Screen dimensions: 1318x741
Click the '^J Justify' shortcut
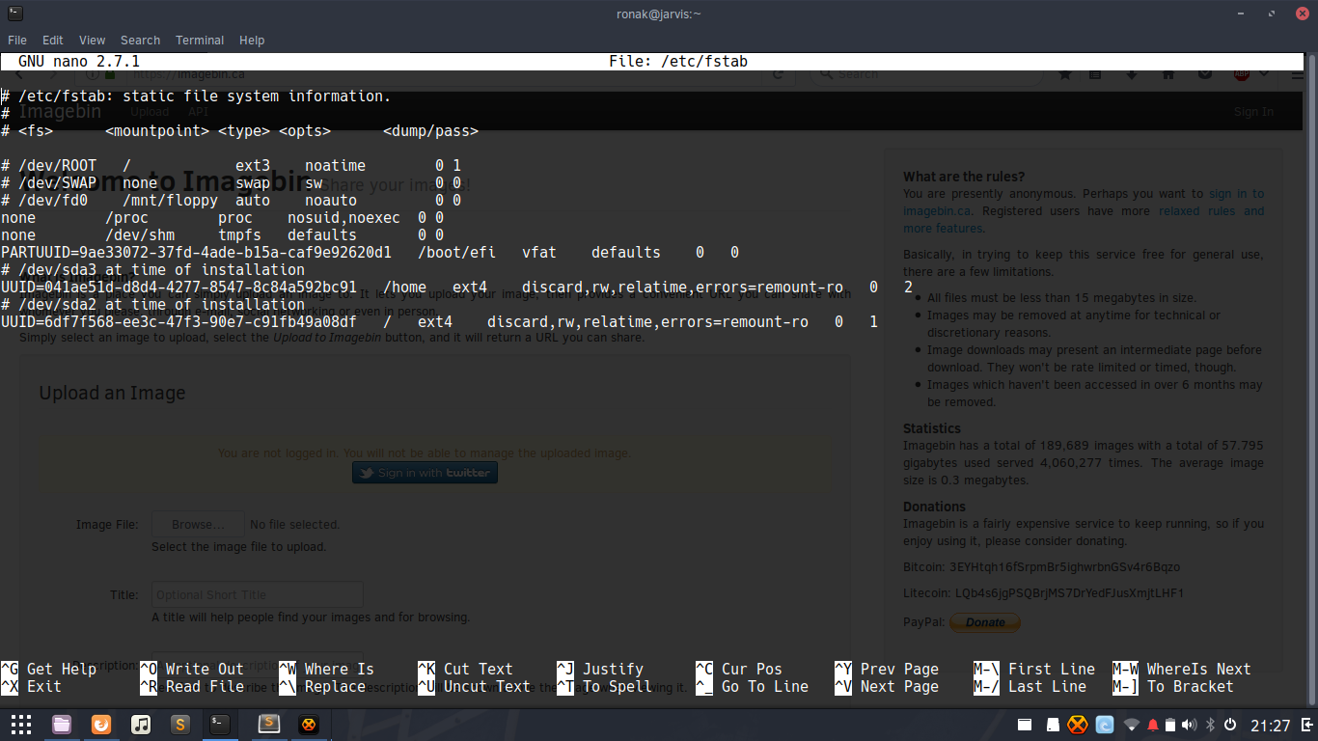(600, 670)
